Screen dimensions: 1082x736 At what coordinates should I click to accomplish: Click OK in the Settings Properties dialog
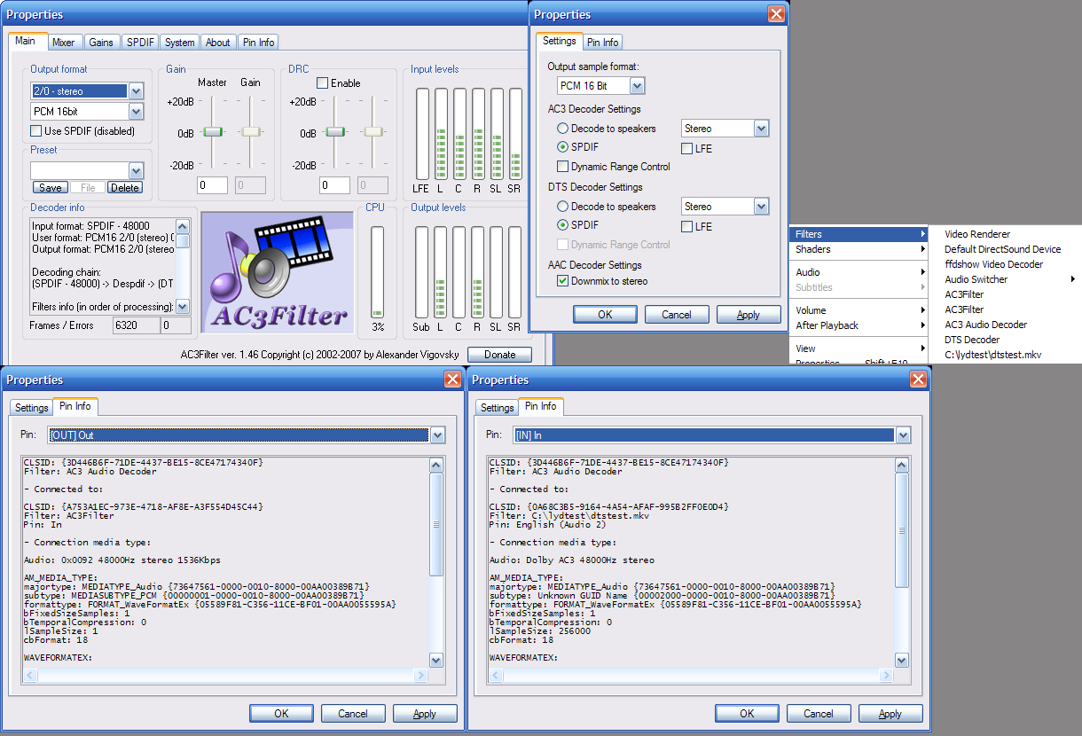point(605,314)
